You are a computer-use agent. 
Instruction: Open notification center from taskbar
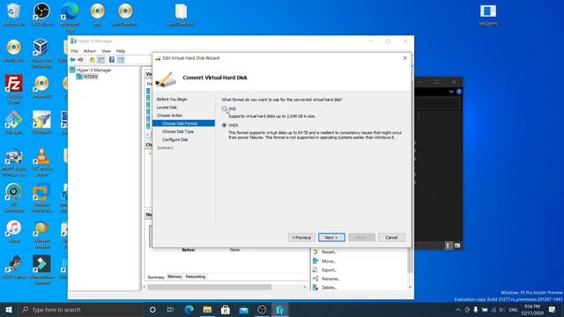click(x=553, y=309)
